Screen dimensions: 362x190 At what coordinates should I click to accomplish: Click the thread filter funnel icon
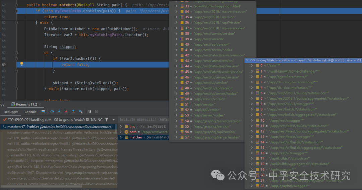[107, 120]
